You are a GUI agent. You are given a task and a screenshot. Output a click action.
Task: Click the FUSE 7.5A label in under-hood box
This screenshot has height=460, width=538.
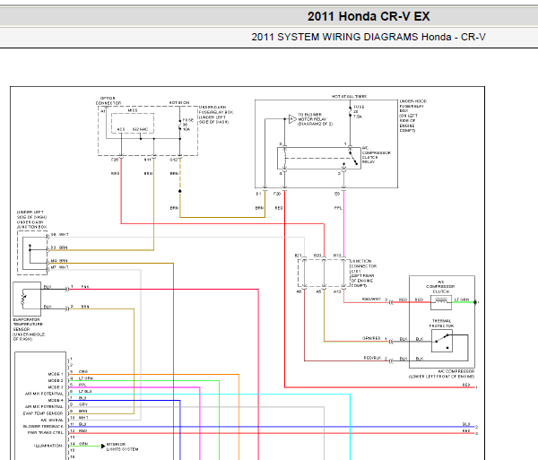359,112
